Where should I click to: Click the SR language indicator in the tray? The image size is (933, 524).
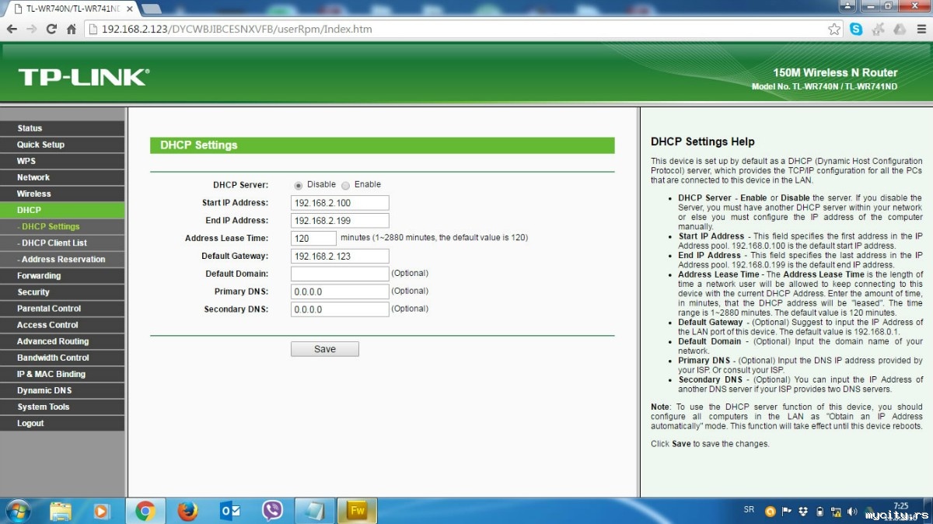[x=749, y=510]
